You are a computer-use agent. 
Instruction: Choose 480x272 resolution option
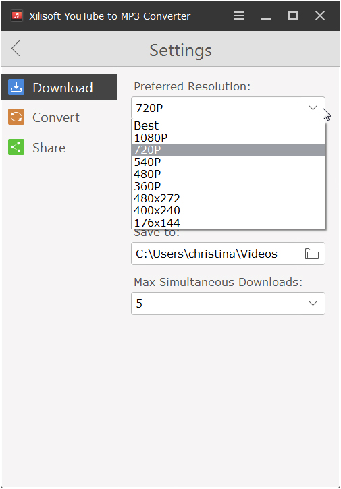(228, 198)
